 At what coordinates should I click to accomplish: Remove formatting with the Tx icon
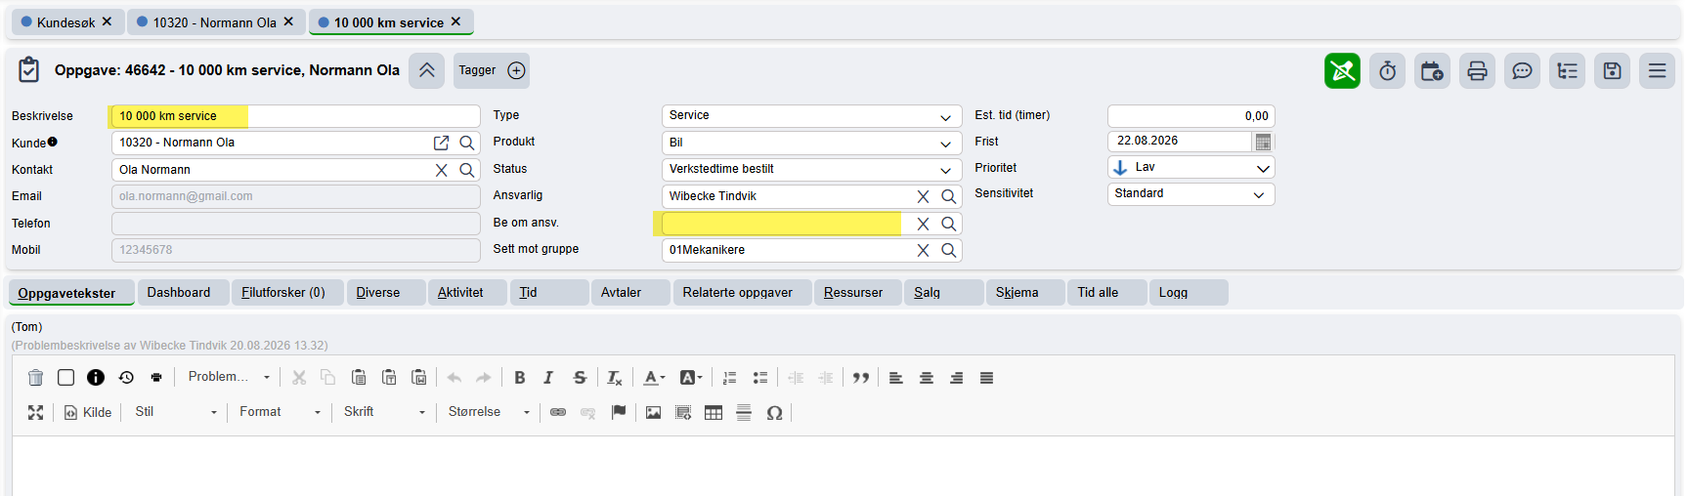tap(615, 378)
